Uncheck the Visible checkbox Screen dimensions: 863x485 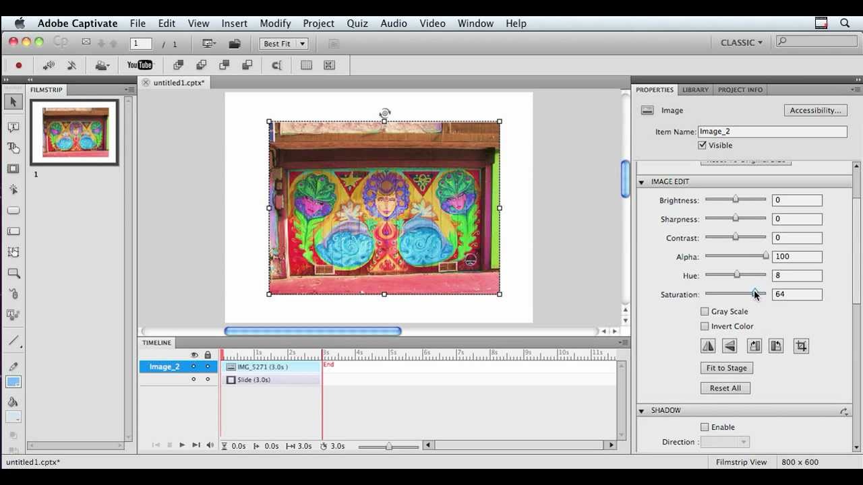703,145
